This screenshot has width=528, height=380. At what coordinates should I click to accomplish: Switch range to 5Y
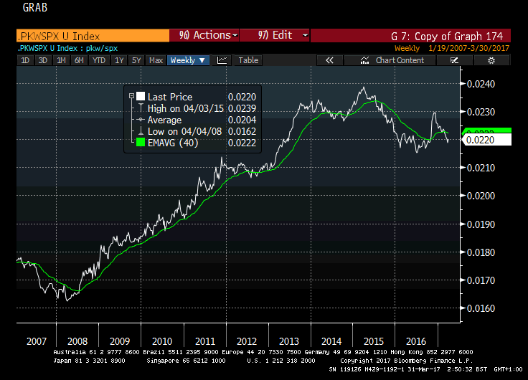click(x=136, y=61)
